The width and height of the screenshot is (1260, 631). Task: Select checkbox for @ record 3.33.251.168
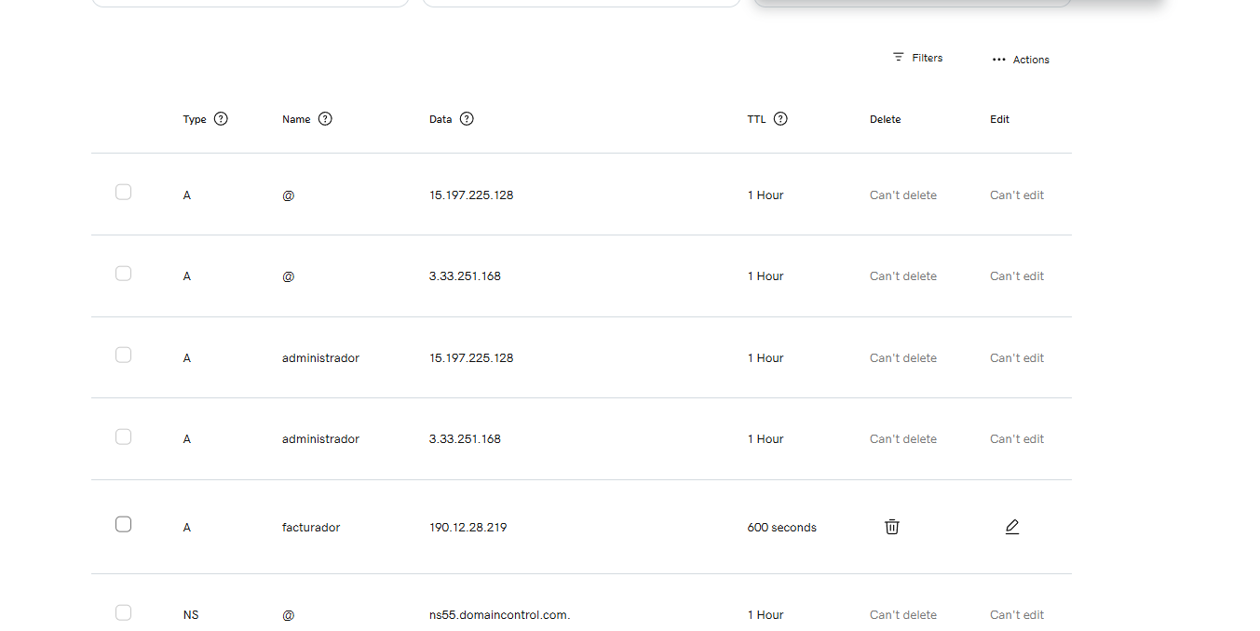pos(123,274)
